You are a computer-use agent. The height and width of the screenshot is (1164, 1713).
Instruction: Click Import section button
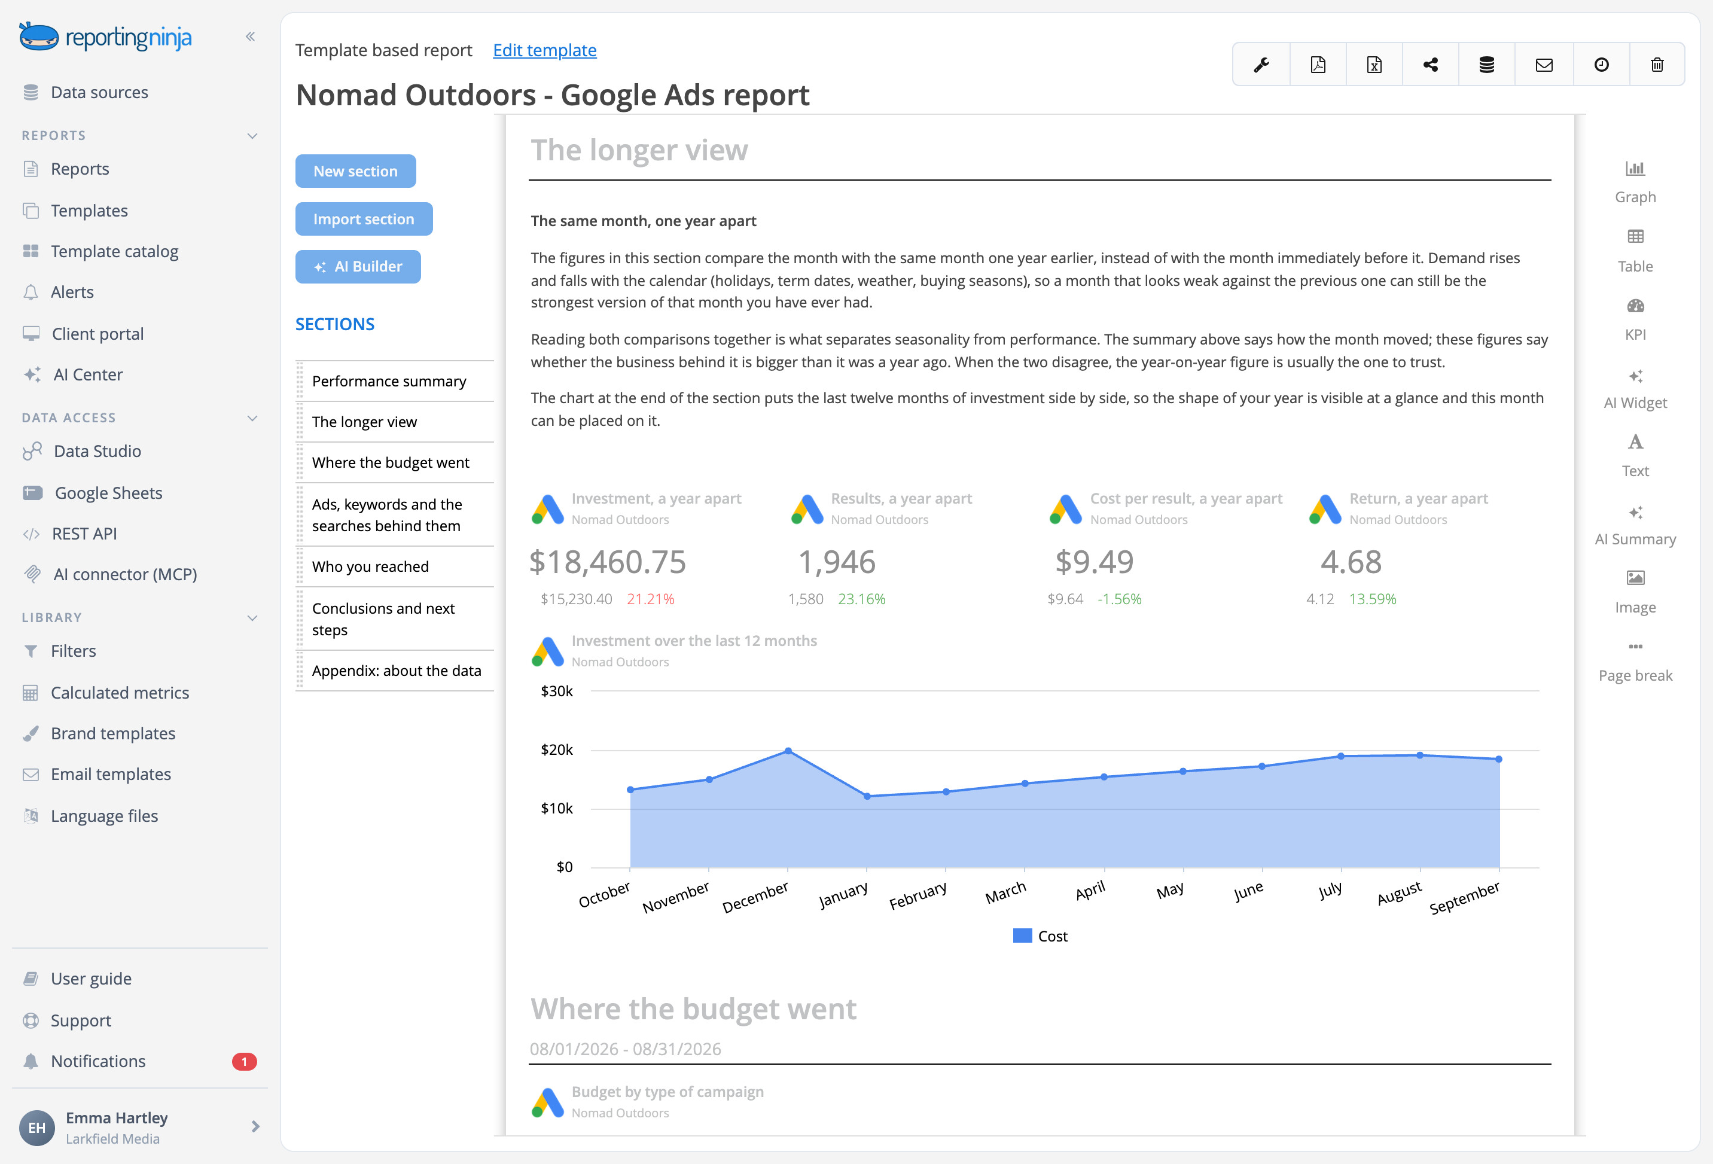(x=364, y=219)
